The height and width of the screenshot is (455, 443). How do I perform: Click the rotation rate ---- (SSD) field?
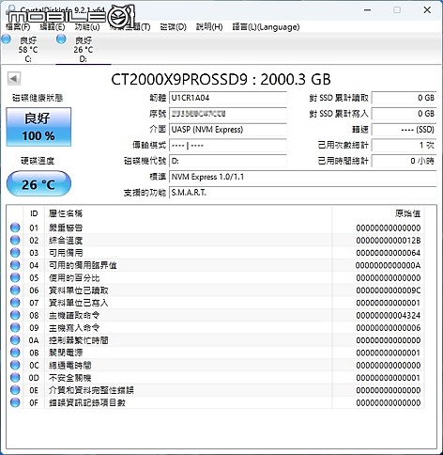coord(404,130)
